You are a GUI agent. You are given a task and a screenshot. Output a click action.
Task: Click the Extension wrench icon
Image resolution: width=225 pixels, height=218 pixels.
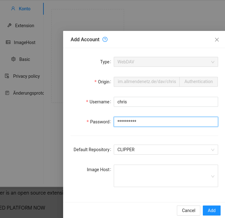coord(9,26)
